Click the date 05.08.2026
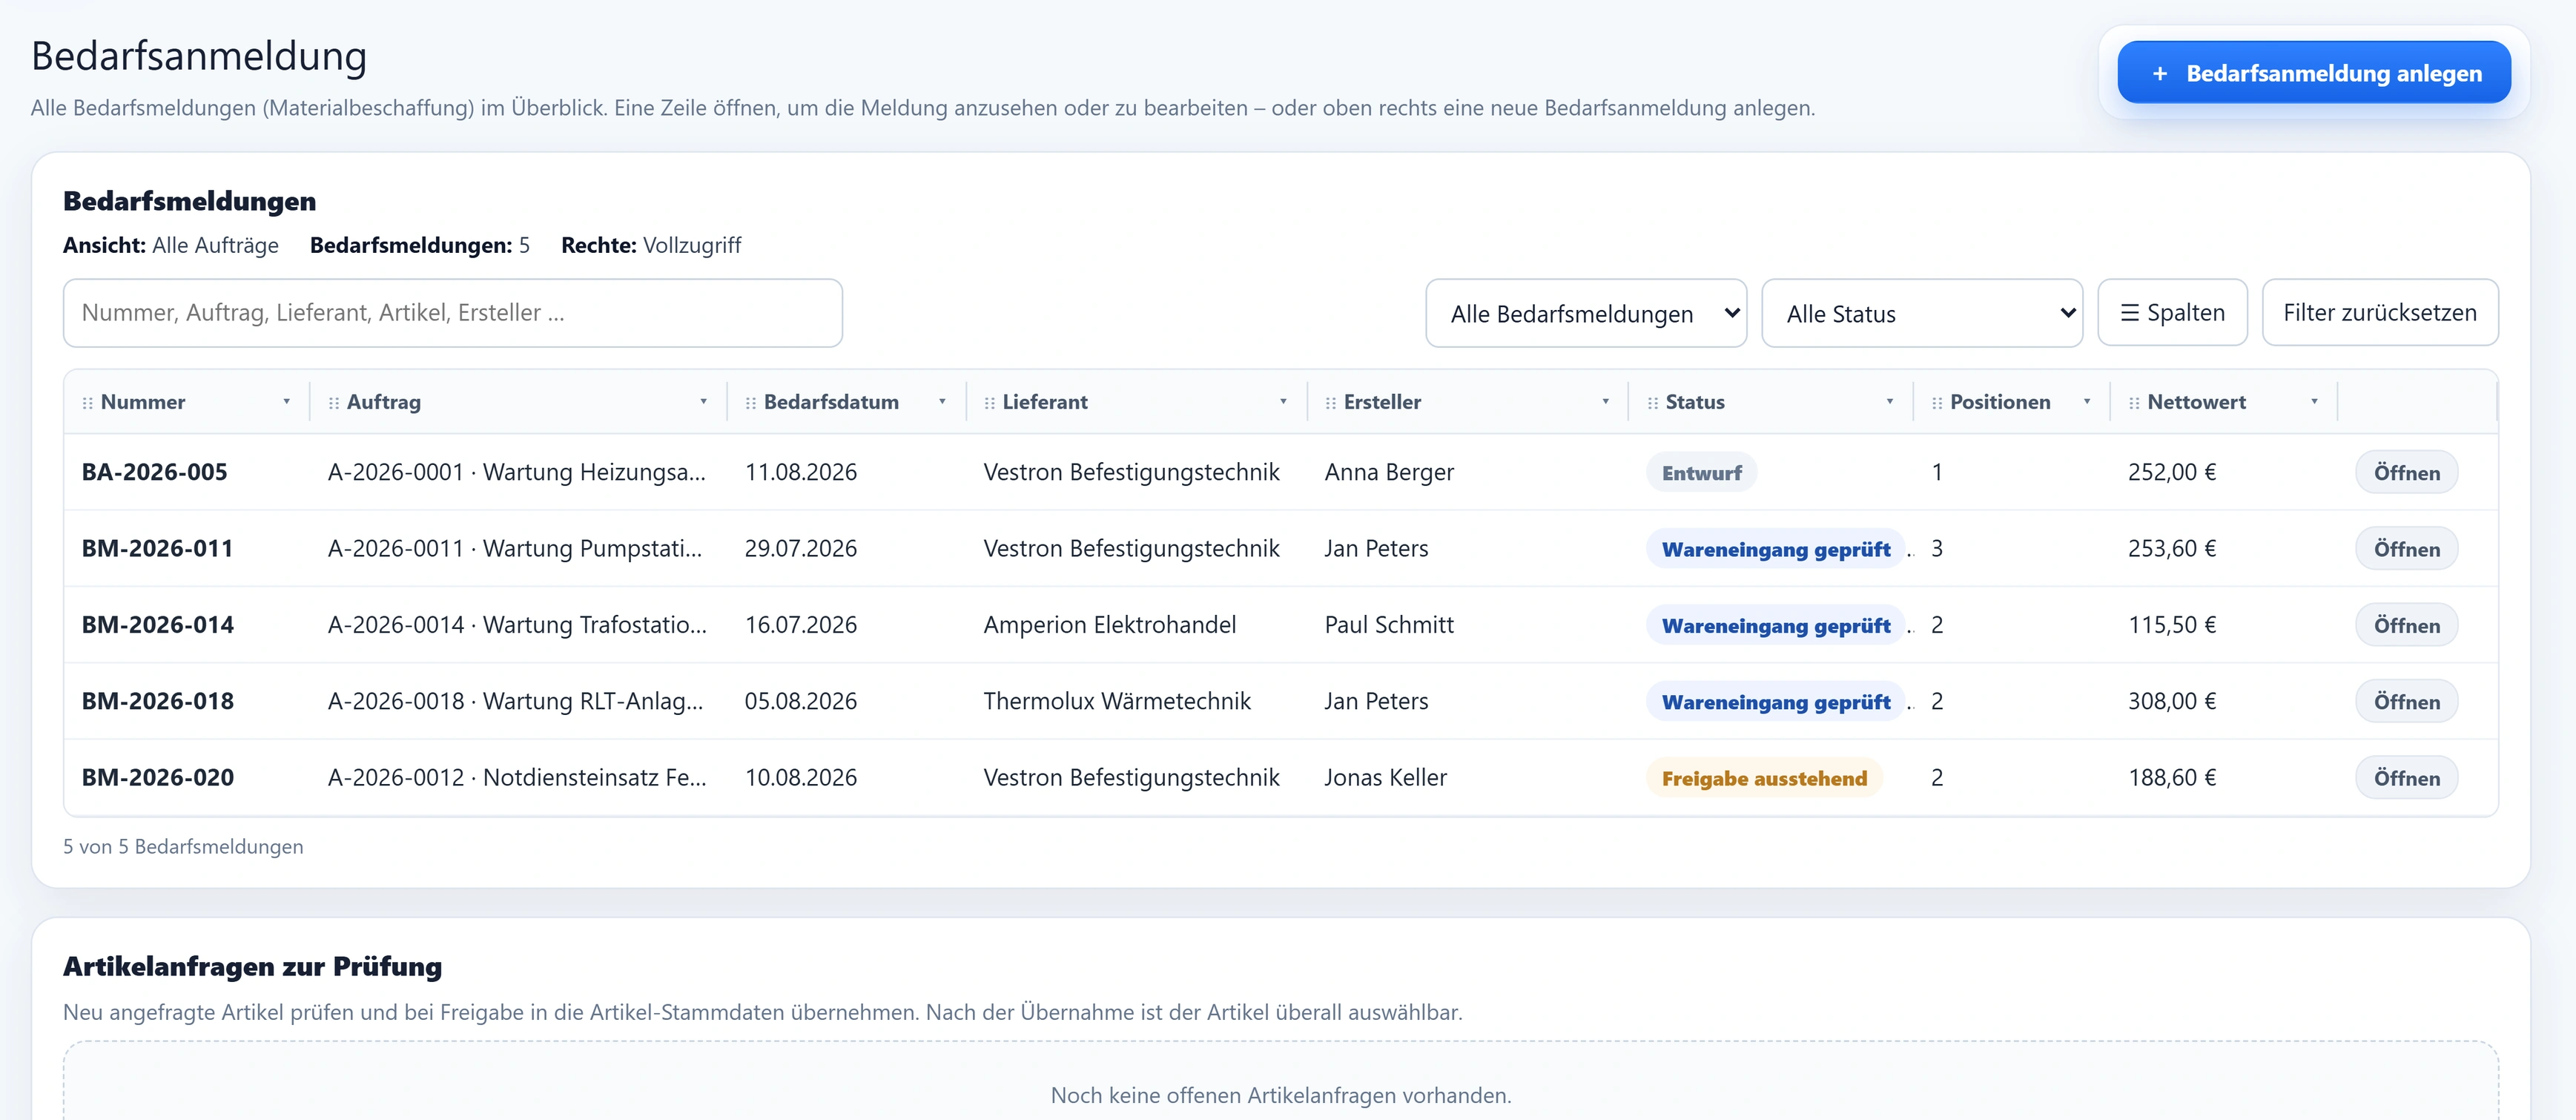2576x1120 pixels. point(801,701)
